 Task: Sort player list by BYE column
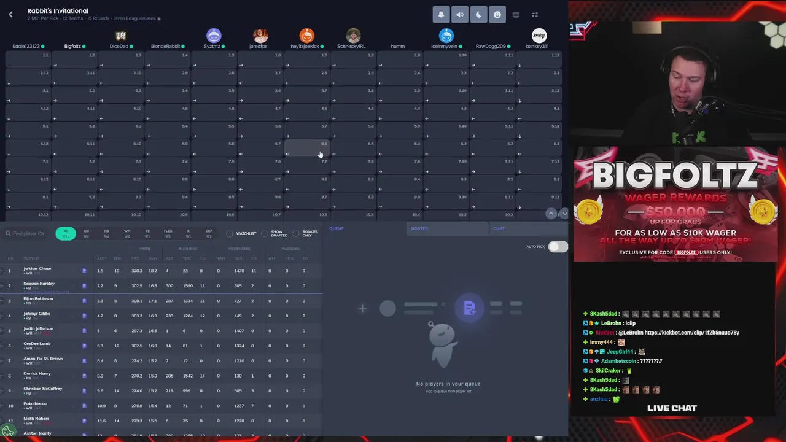[118, 258]
